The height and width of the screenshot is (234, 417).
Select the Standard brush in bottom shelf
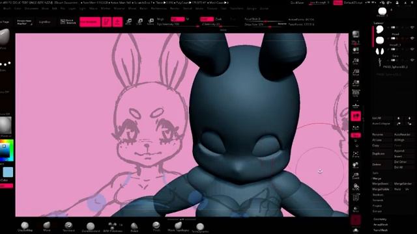[x=68, y=227]
